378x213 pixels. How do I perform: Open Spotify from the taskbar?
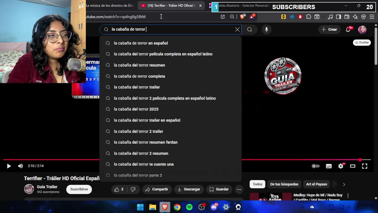[x=189, y=207]
